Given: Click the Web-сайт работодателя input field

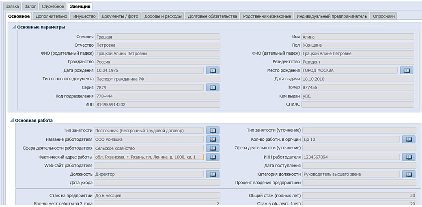Looking at the screenshot, I should (157, 166).
